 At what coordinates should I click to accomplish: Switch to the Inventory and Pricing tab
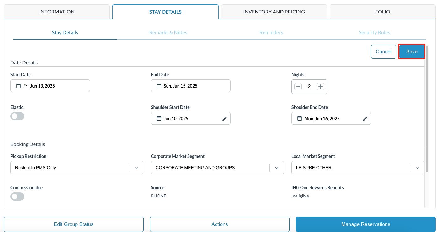click(x=274, y=12)
